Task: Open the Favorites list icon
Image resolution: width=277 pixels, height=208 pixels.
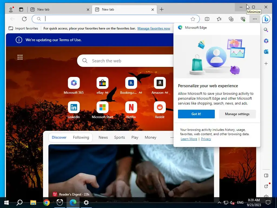Action: click(x=219, y=19)
